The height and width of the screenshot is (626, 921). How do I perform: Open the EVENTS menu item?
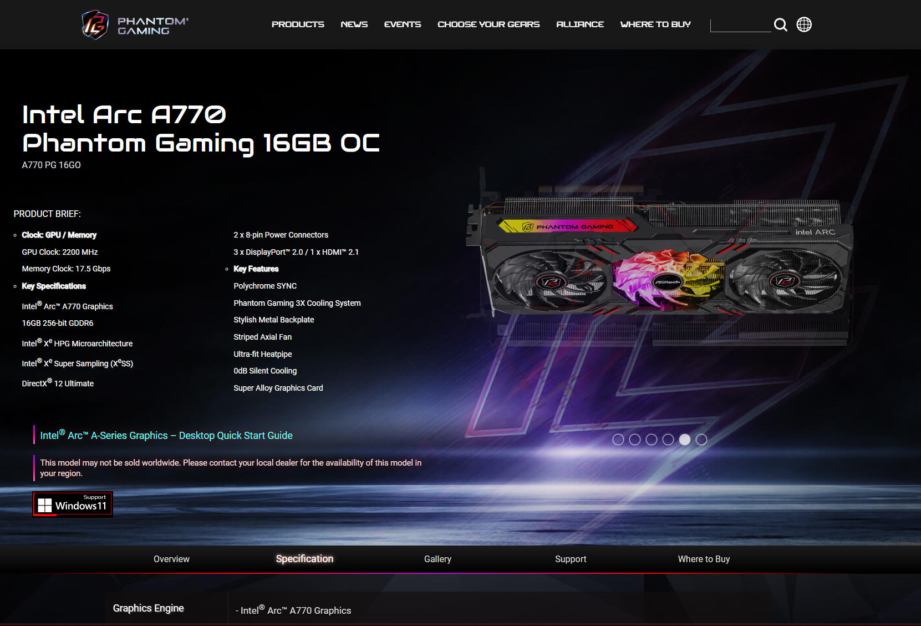403,24
